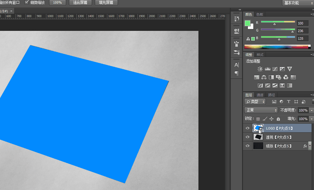314x190 pixels.
Task: Add a Brightness/Contrast adjustment
Action: pos(260,69)
